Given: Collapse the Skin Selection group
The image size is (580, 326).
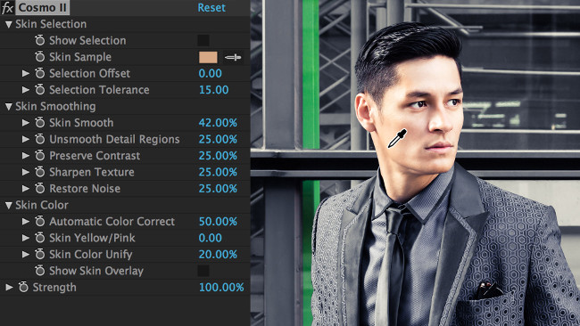Looking at the screenshot, I should click(9, 24).
